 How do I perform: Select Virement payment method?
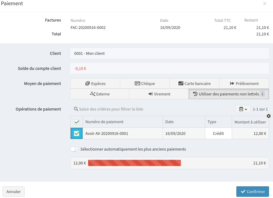click(x=159, y=94)
